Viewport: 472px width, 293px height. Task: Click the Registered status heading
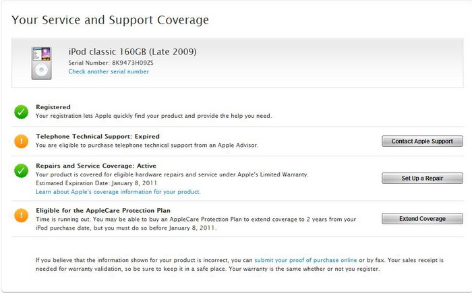tap(53, 107)
